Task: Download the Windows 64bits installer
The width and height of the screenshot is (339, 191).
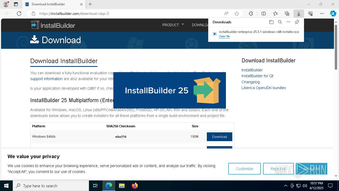Action: [x=220, y=137]
